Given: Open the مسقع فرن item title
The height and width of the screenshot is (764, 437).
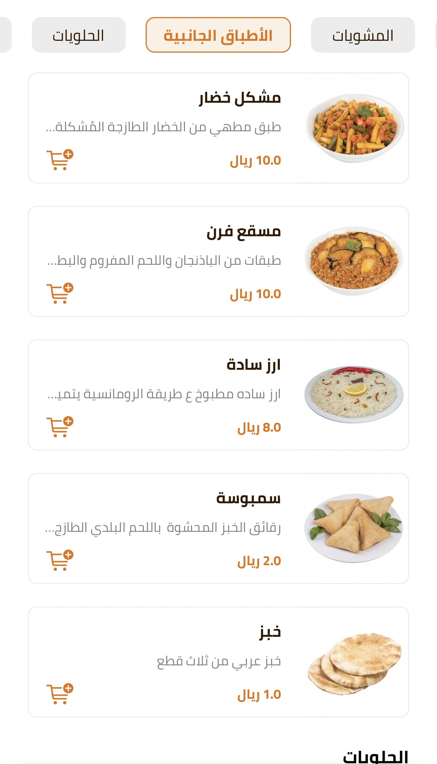Looking at the screenshot, I should tap(244, 231).
